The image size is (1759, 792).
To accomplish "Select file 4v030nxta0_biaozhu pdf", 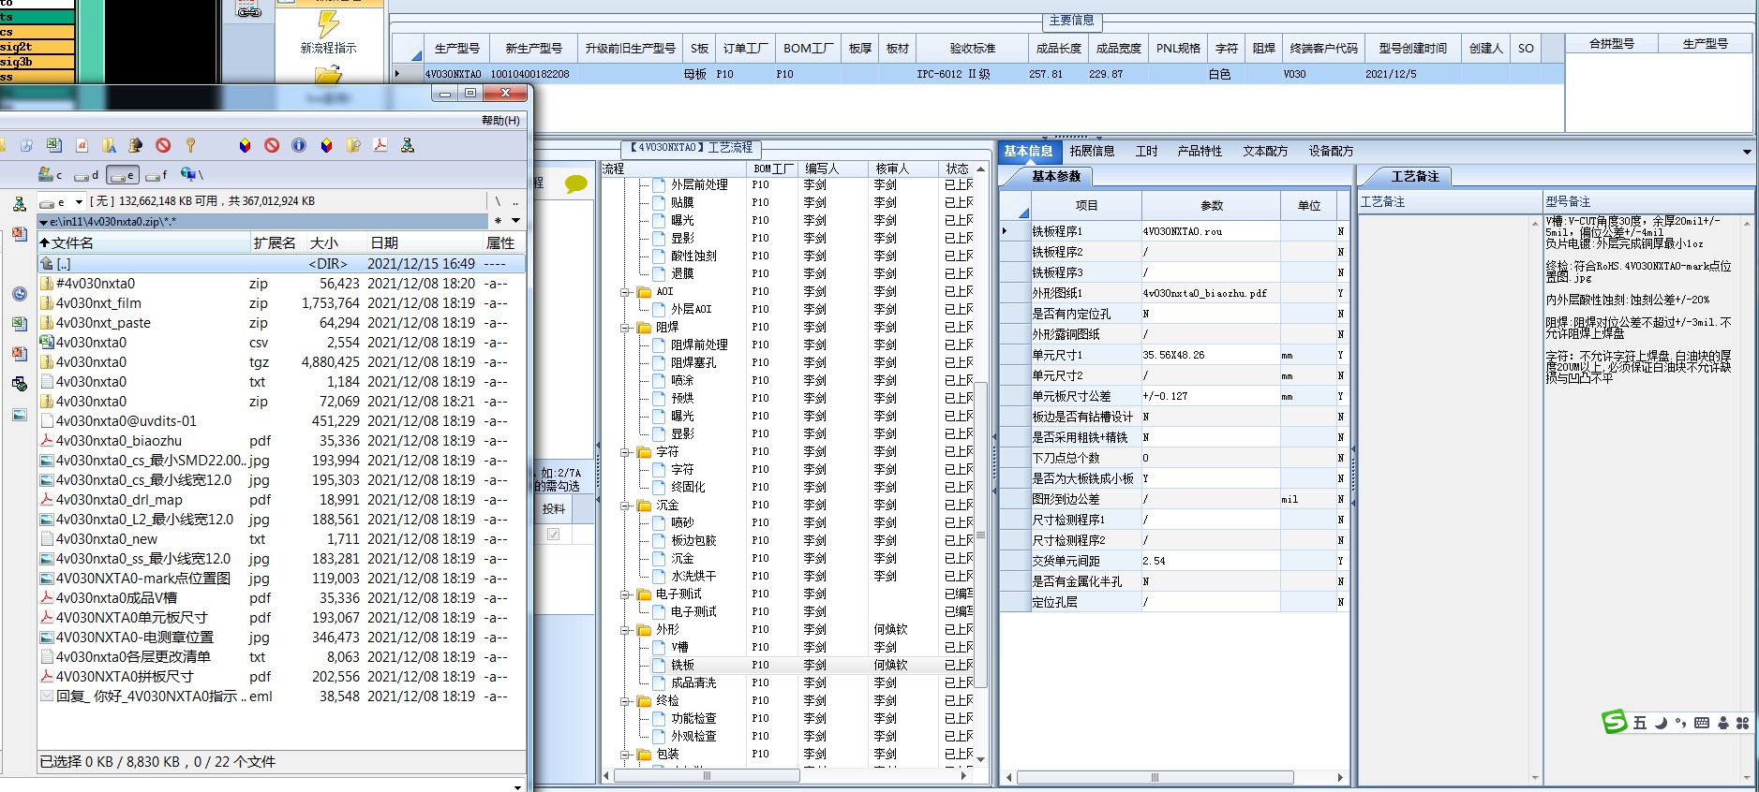I will 281,440.
